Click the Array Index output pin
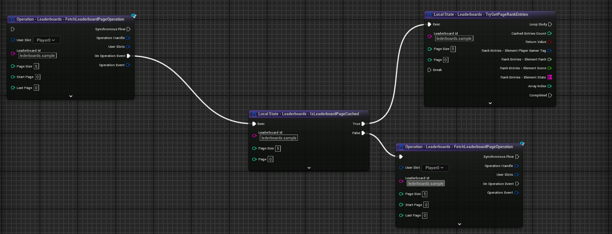This screenshot has height=234, width=612. pyautogui.click(x=550, y=86)
